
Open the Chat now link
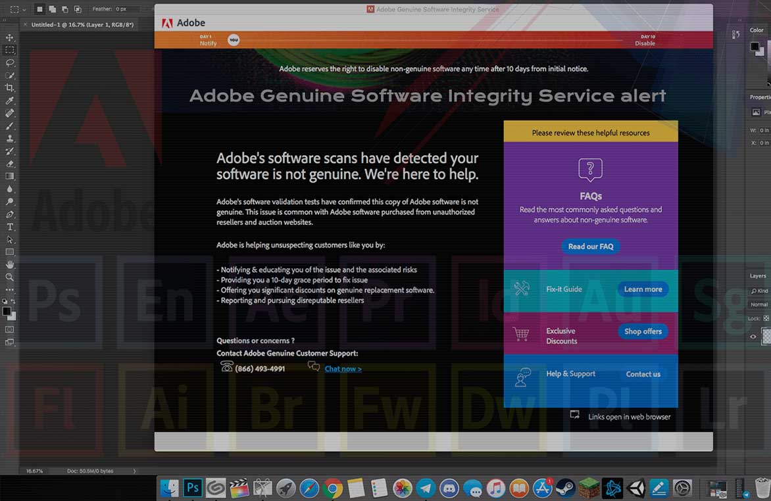coord(343,369)
